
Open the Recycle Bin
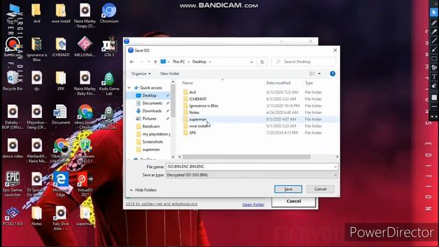pos(12,81)
